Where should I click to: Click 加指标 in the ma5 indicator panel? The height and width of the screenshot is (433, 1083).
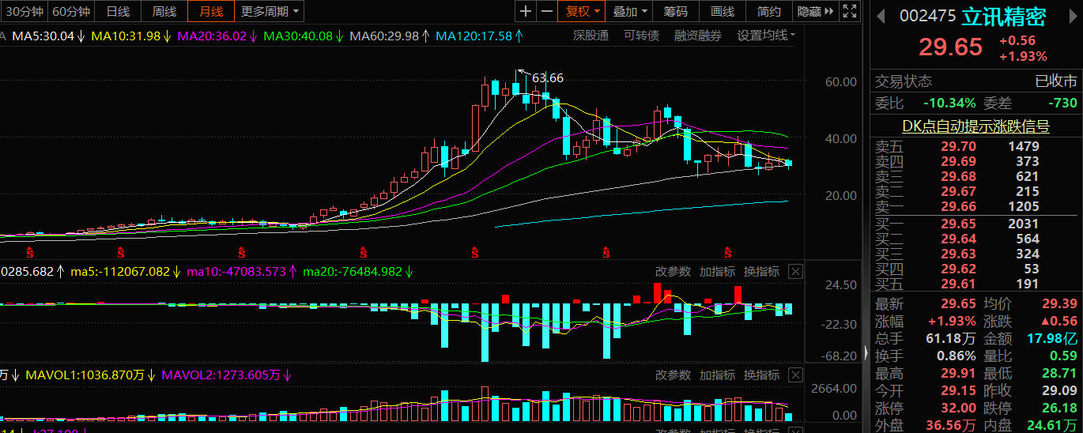717,272
